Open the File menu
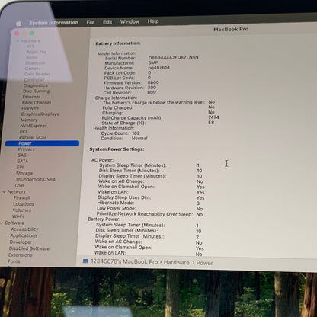 pos(91,22)
